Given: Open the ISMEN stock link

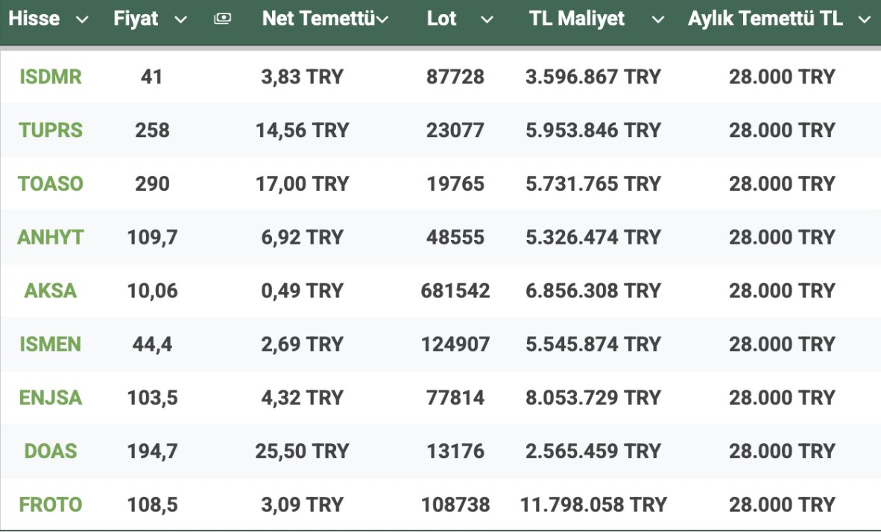Looking at the screenshot, I should [51, 343].
